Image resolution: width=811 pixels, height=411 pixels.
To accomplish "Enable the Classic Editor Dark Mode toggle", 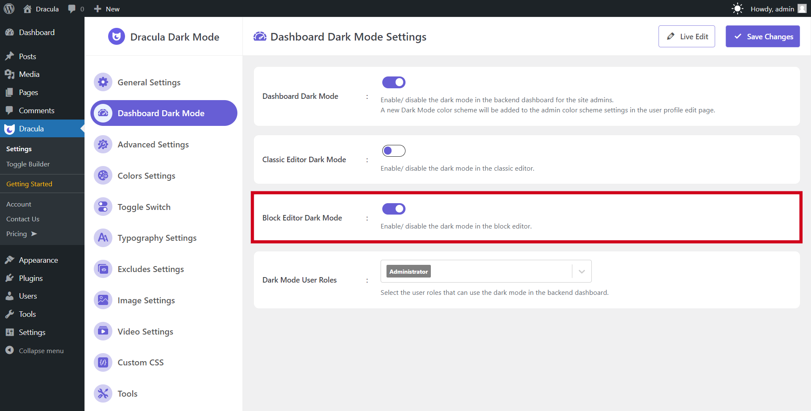I will pyautogui.click(x=394, y=151).
